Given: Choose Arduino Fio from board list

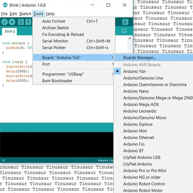Looking at the screenshot, I should coord(154,144).
